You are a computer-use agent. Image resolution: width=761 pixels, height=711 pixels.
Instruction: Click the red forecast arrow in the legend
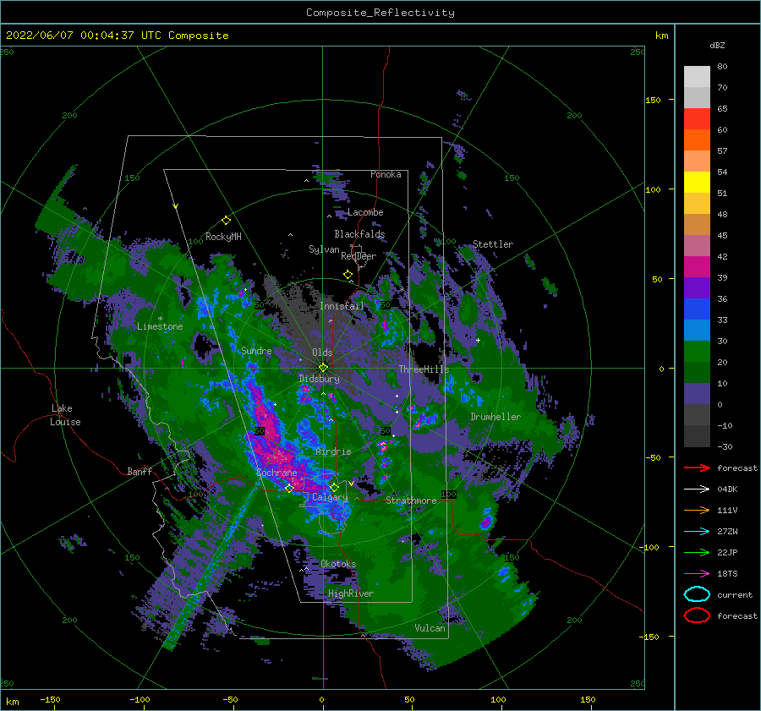pyautogui.click(x=697, y=468)
